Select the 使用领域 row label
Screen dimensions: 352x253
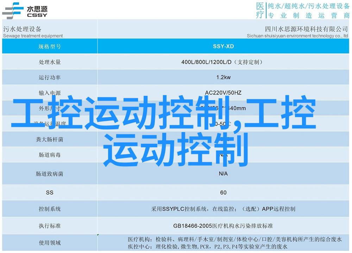point(50,243)
